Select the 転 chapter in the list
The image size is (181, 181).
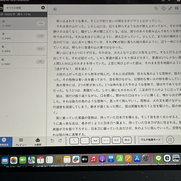pos(23,49)
